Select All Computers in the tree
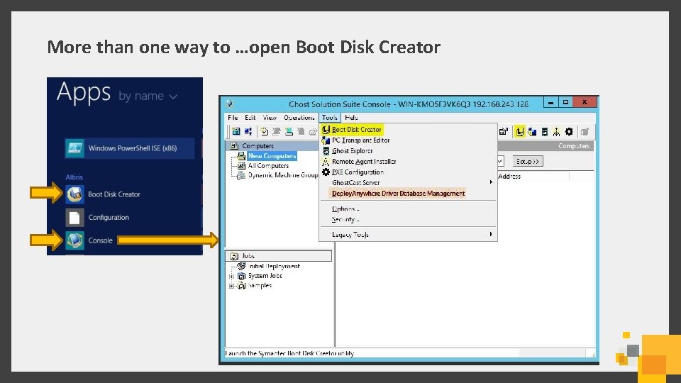Screen dimensions: 681x383 (x=268, y=165)
